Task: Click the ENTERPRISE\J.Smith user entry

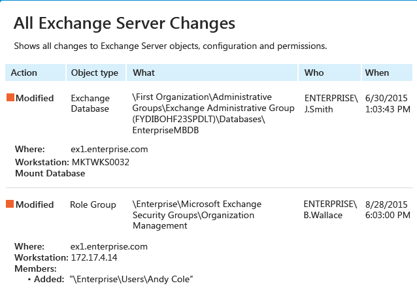Action: tap(331, 104)
